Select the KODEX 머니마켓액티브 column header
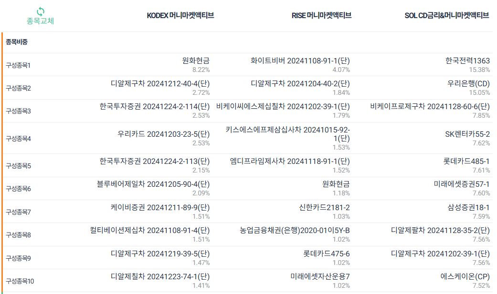This screenshot has height=294, width=497. [x=180, y=16]
